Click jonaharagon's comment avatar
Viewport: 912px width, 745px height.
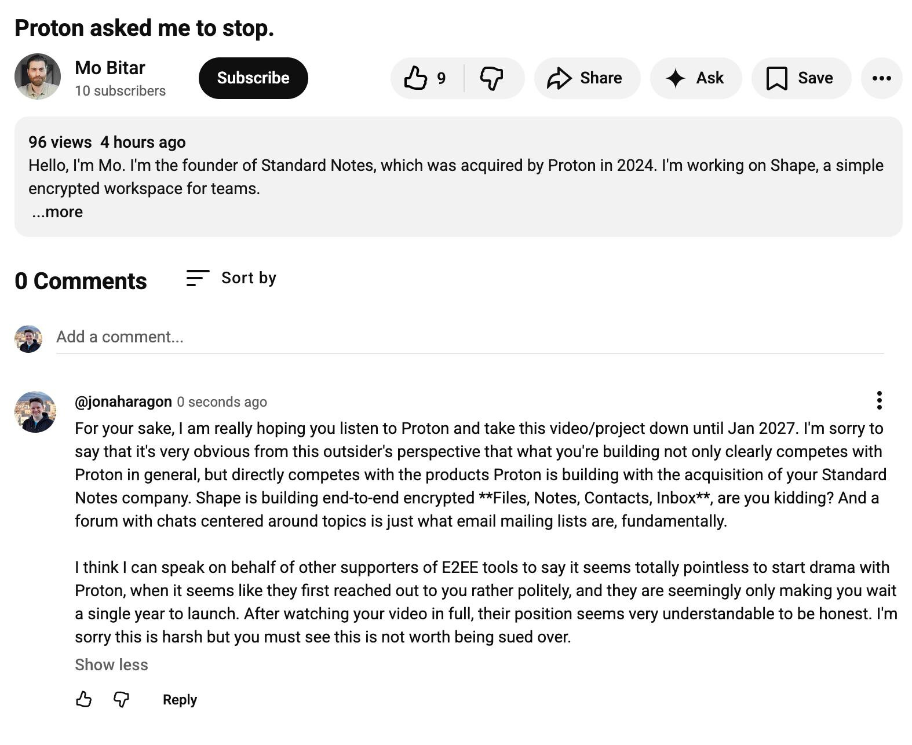35,412
